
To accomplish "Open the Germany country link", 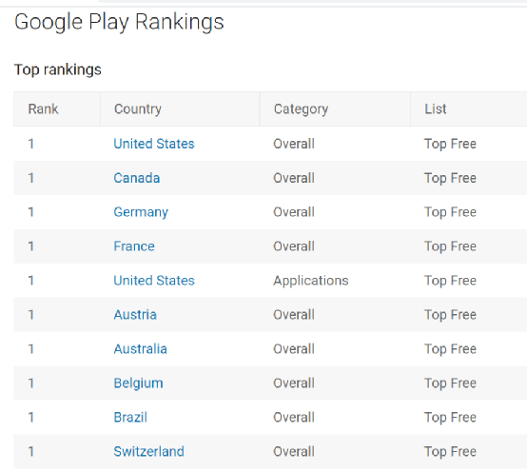I will [x=141, y=212].
